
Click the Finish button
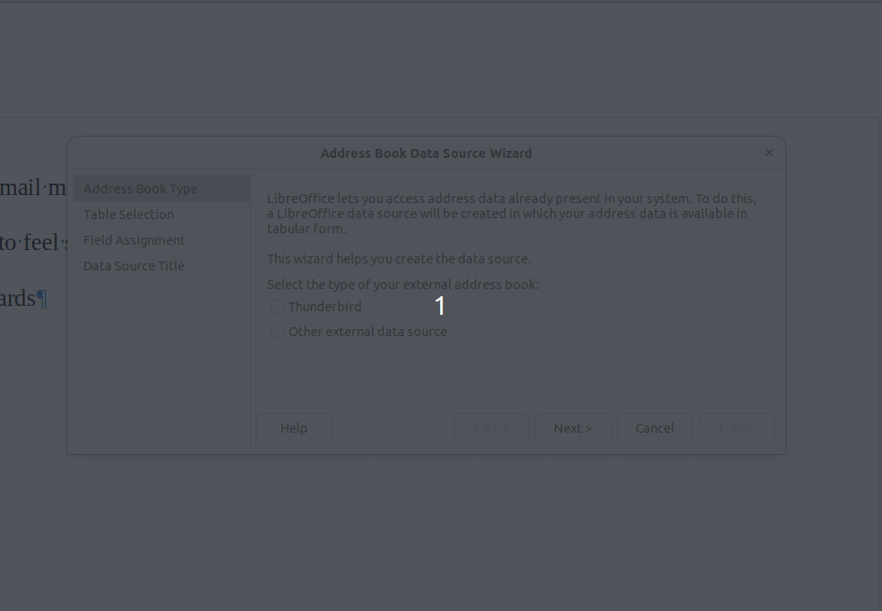pyautogui.click(x=736, y=428)
